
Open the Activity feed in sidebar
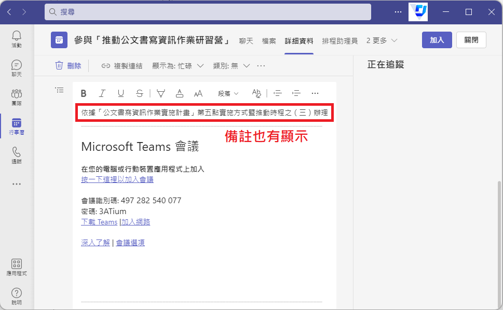point(17,39)
